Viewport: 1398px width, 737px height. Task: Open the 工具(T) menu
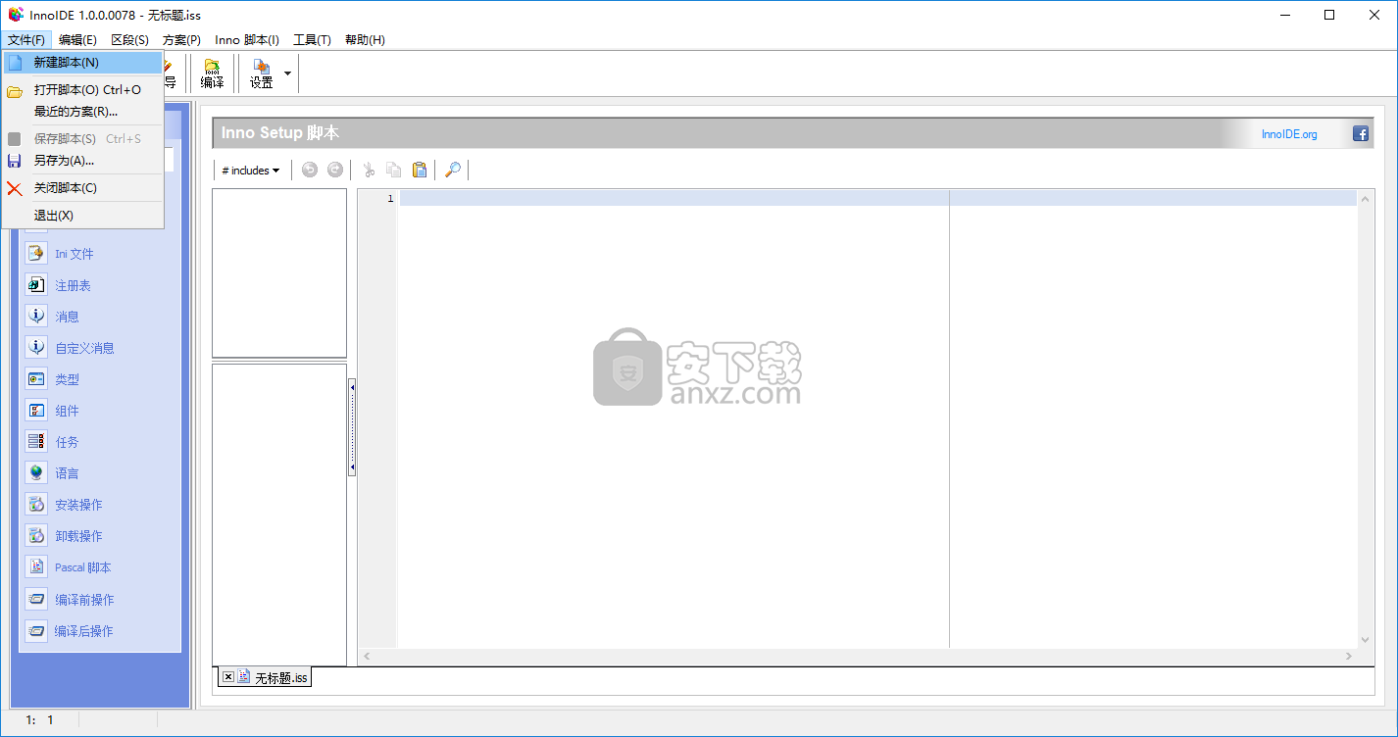pyautogui.click(x=312, y=40)
